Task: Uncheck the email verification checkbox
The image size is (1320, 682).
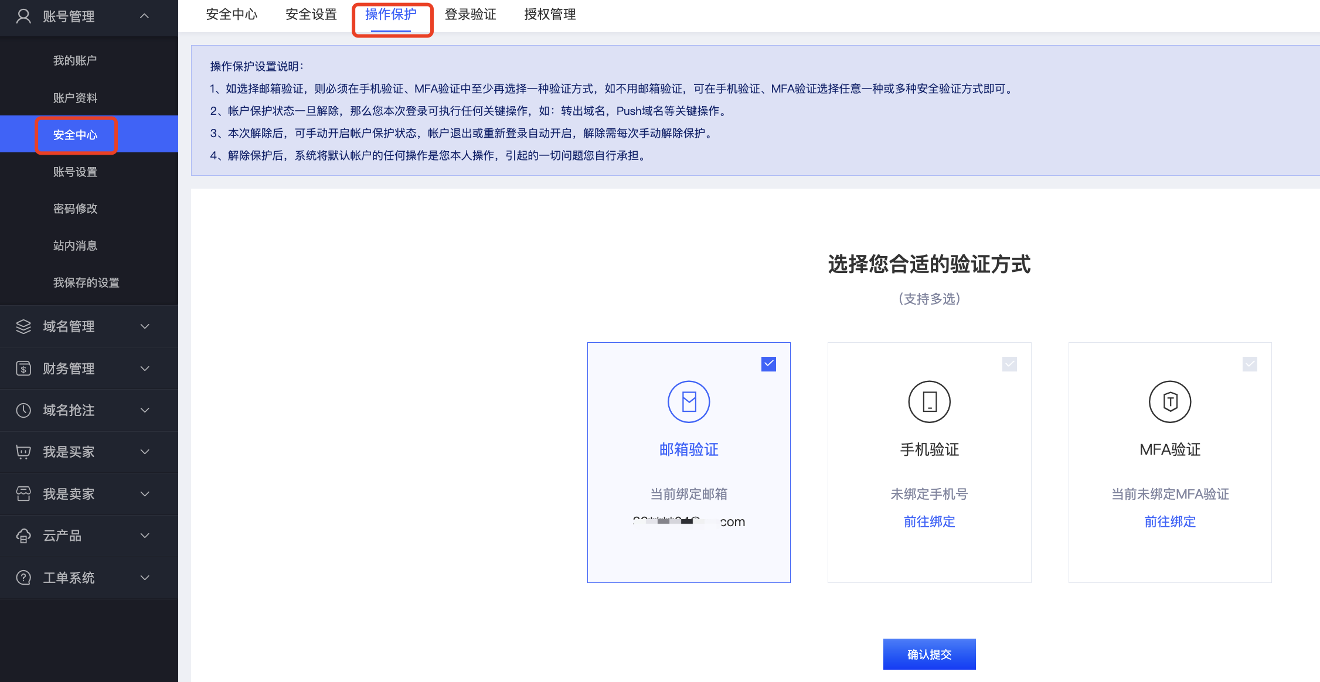Action: point(768,364)
